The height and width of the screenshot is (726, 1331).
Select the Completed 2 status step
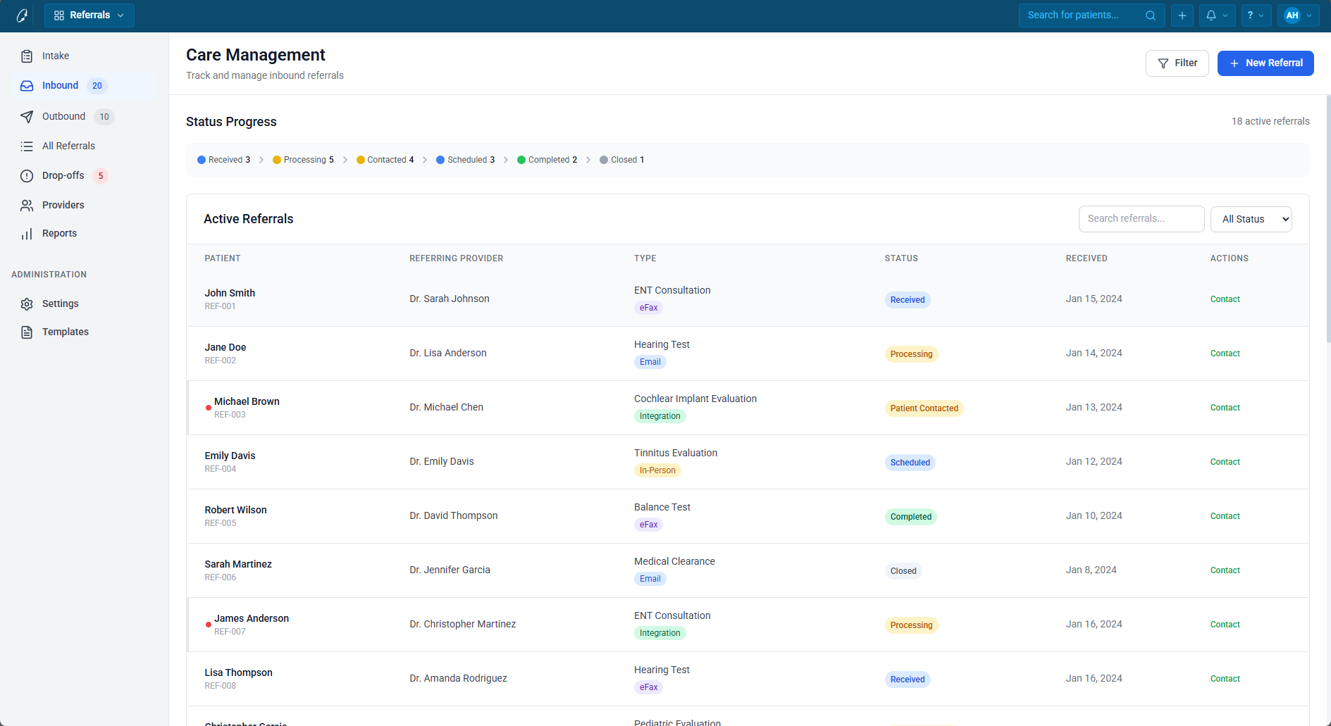click(x=547, y=160)
